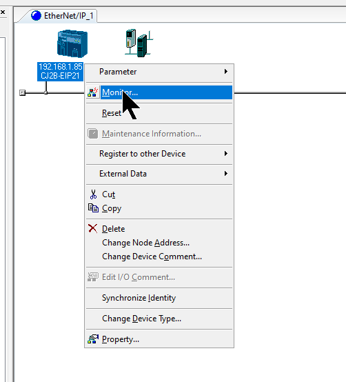Select the CJ2B-EIP21 PLC device icon
Image resolution: width=346 pixels, height=382 pixels.
(72, 43)
